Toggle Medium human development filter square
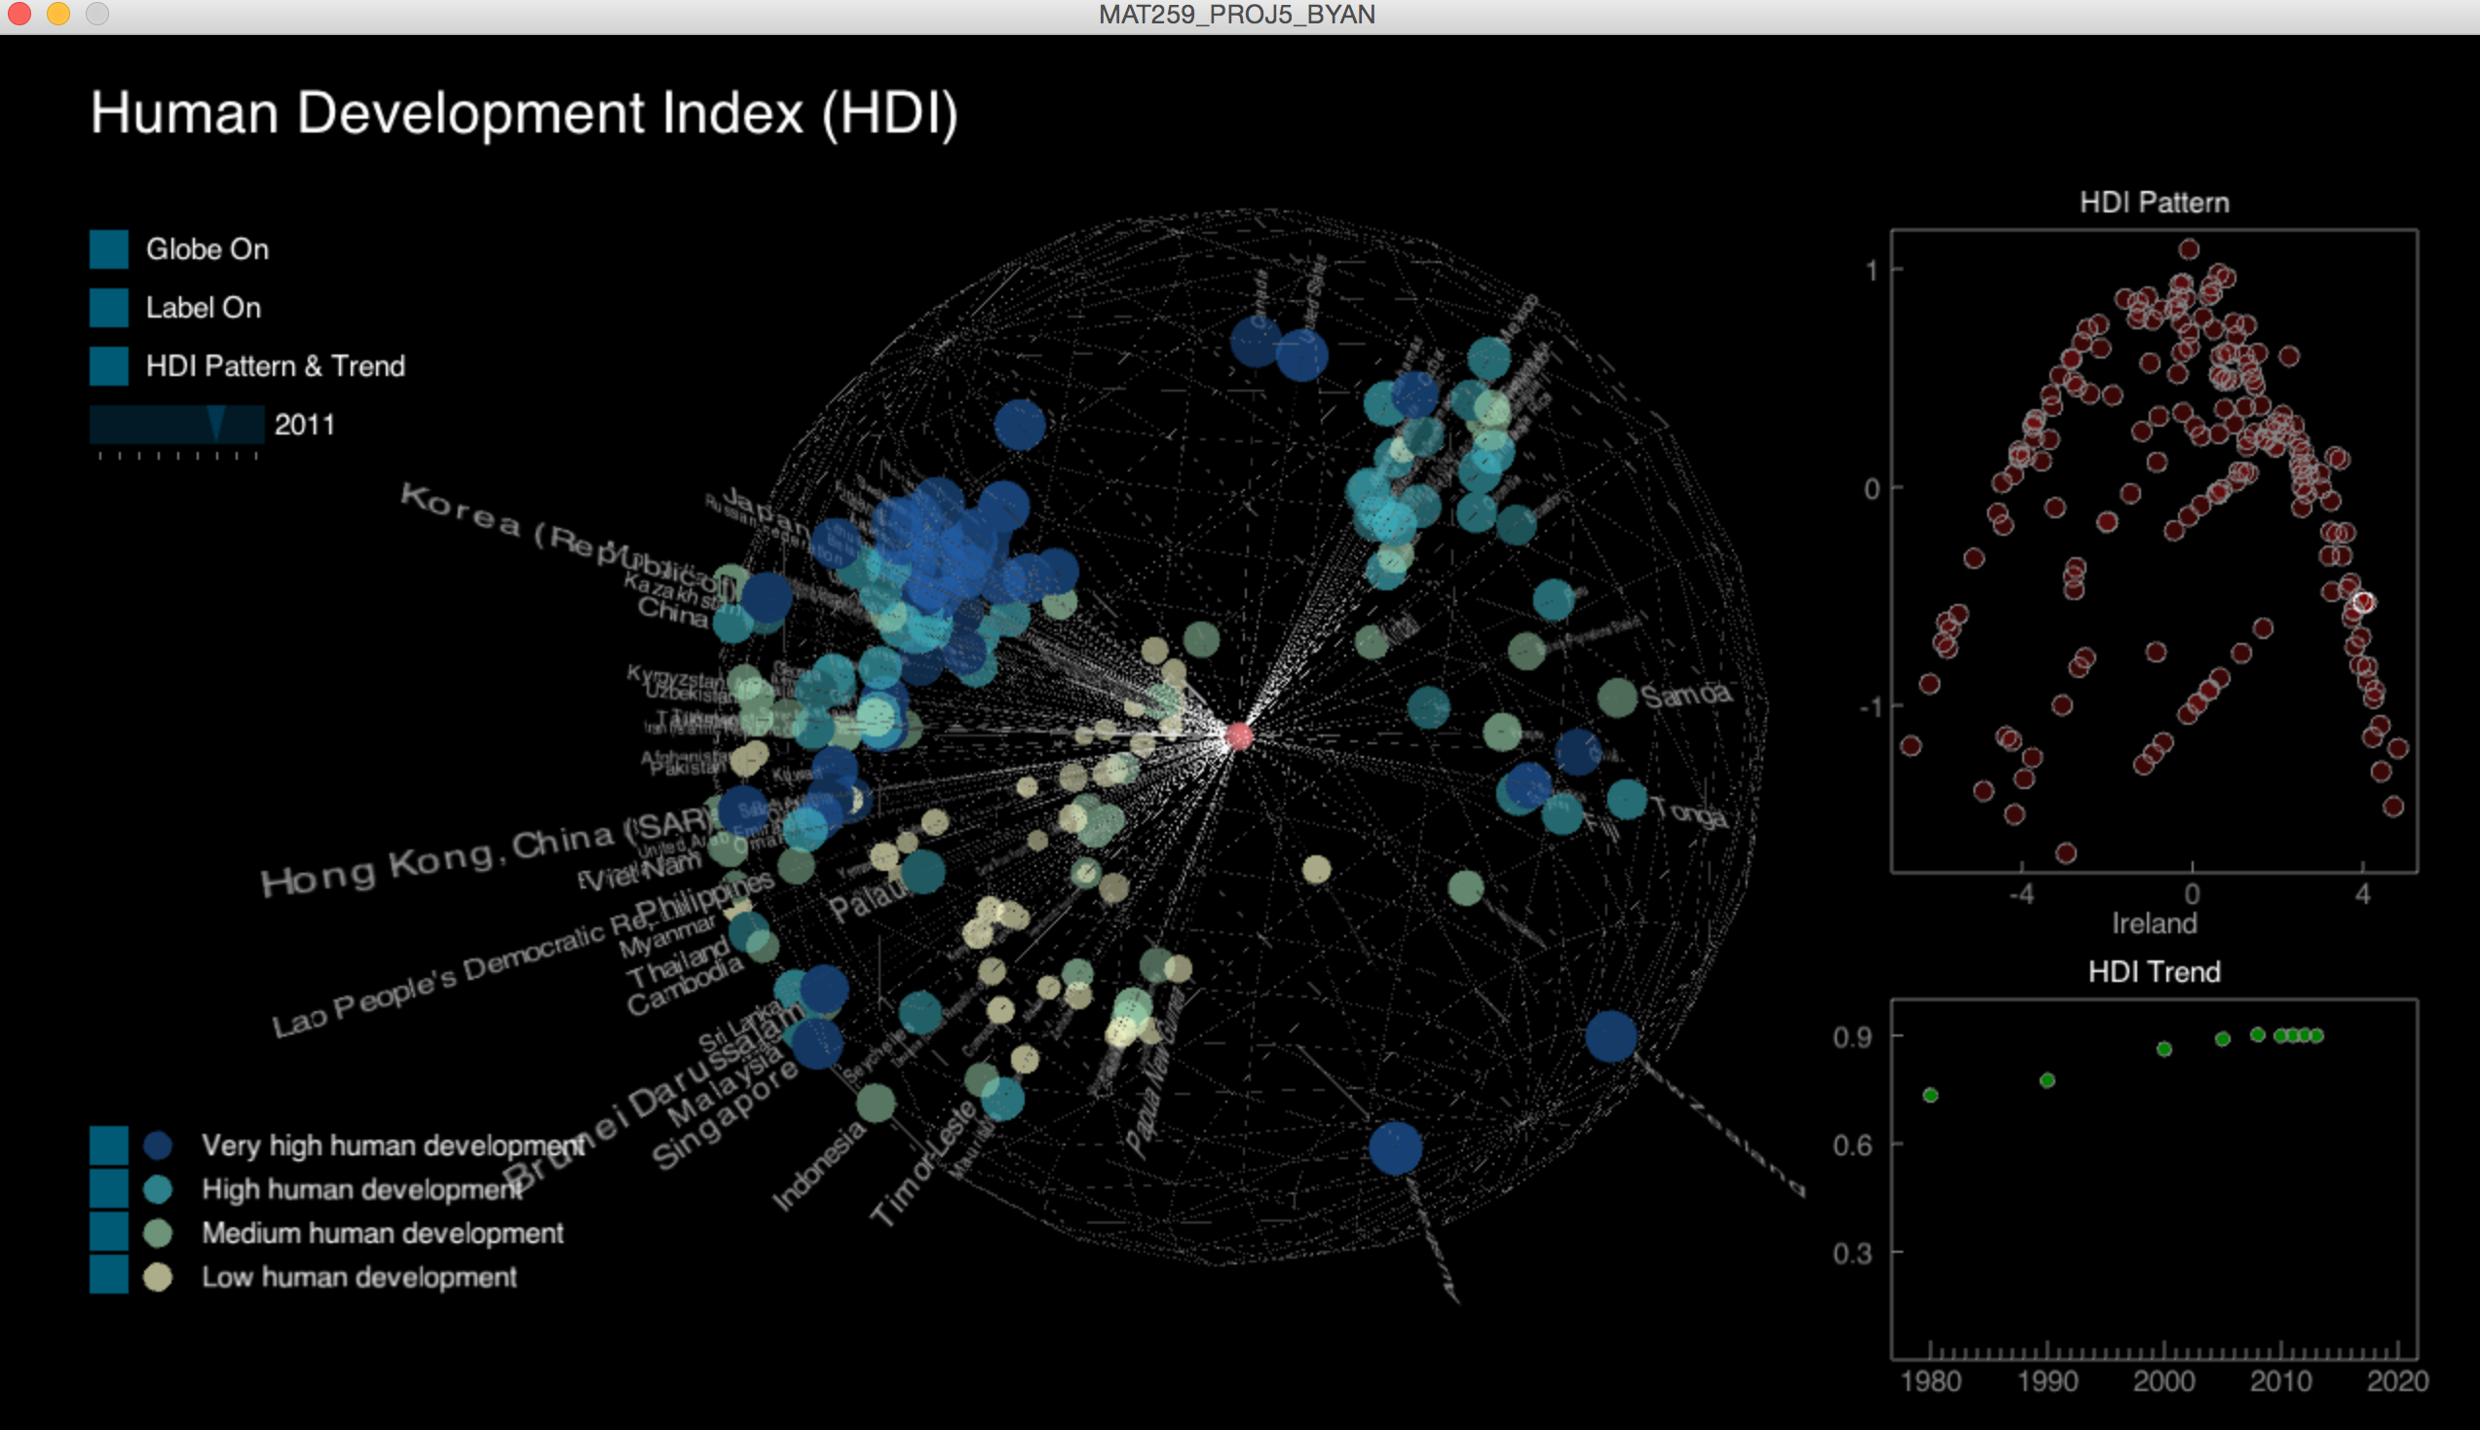 click(x=109, y=1232)
